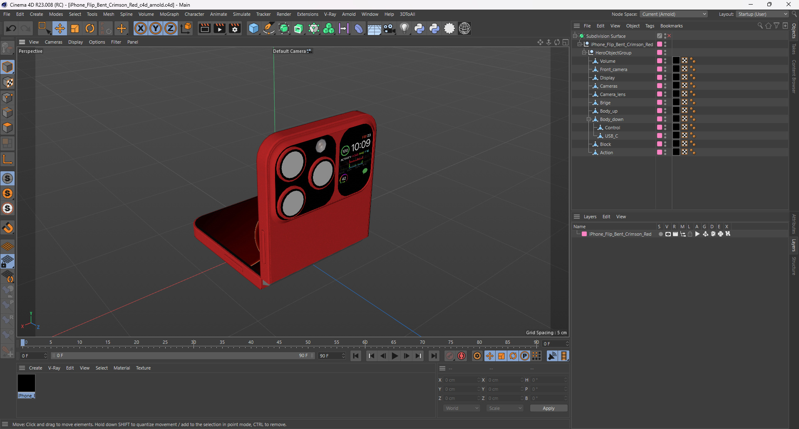Click Enable Snap S icon
This screenshot has width=799, height=429.
coord(7,178)
